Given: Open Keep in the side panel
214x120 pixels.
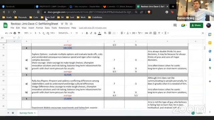Looking at the screenshot, I should point(210,43).
